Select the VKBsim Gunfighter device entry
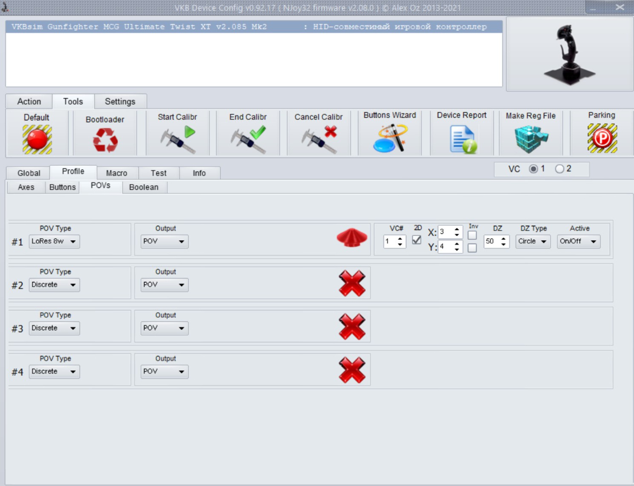 pos(254,26)
